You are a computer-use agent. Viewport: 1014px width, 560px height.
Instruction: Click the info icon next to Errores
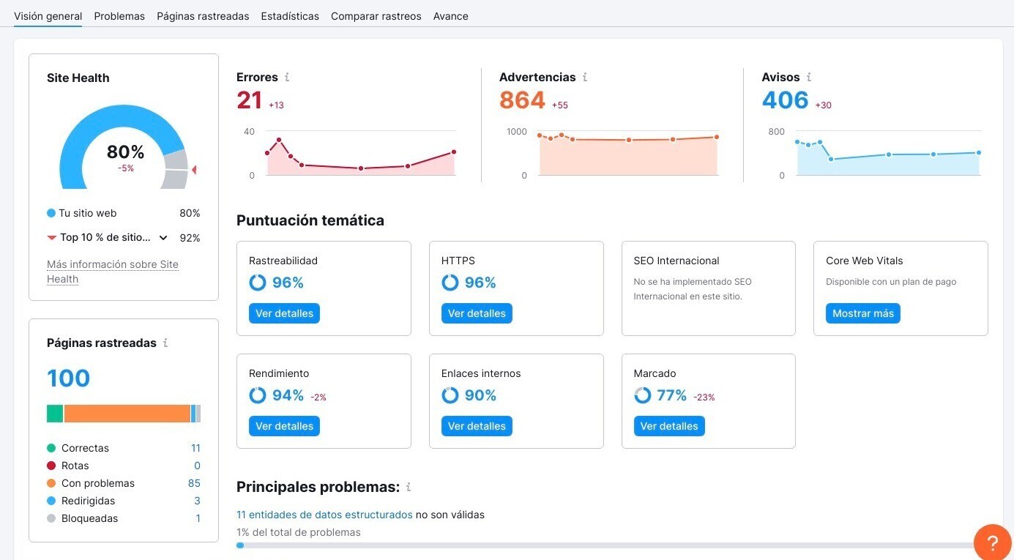(287, 78)
